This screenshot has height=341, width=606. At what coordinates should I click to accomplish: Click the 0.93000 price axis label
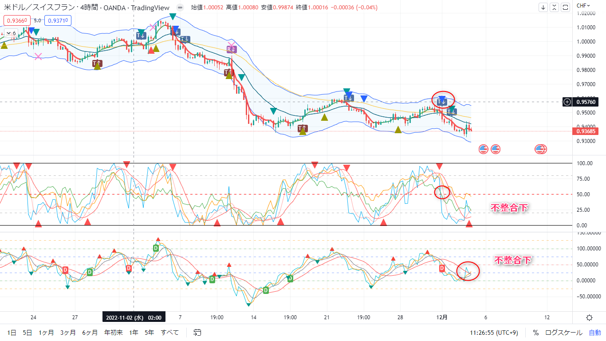(x=586, y=141)
